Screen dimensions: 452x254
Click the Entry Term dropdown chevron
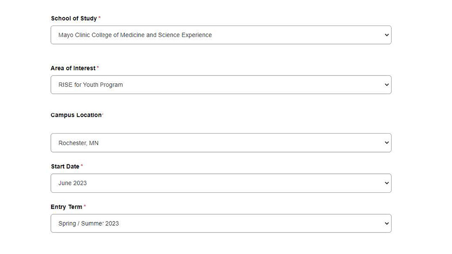point(387,223)
